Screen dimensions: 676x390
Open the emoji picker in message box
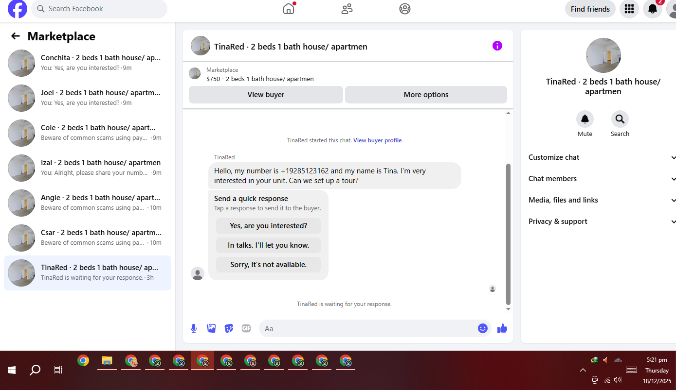[483, 328]
